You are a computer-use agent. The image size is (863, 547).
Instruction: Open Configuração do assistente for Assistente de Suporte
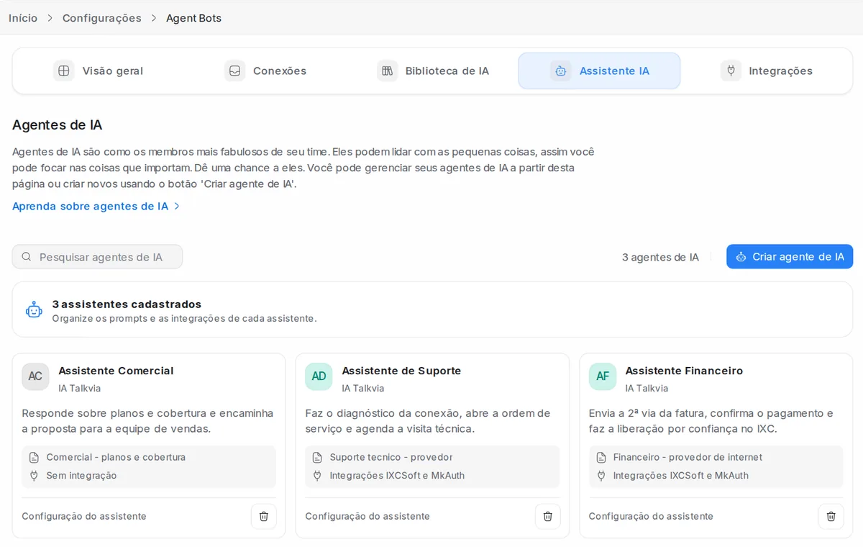(367, 516)
